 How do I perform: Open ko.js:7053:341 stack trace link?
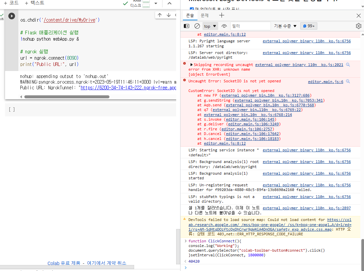coord(279,100)
